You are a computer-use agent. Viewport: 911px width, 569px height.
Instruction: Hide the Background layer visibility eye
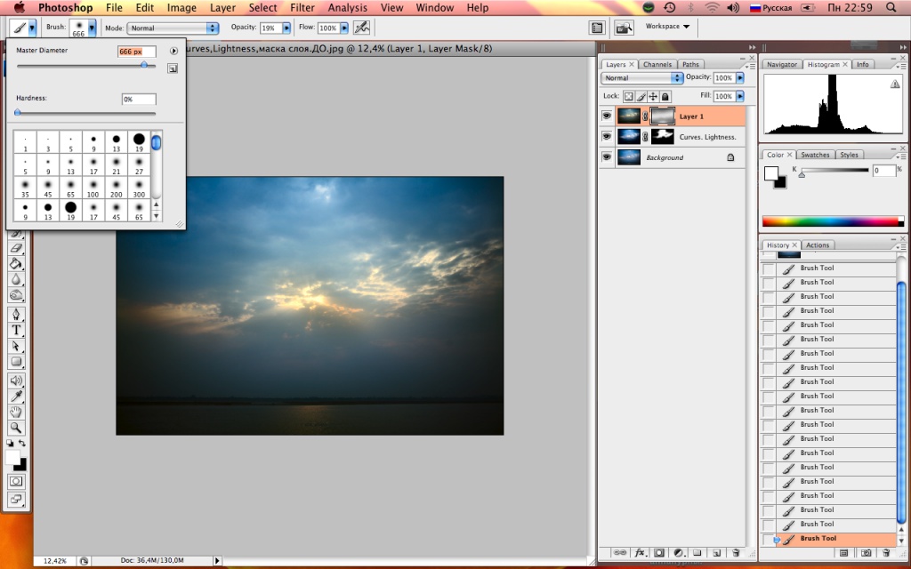coord(607,157)
